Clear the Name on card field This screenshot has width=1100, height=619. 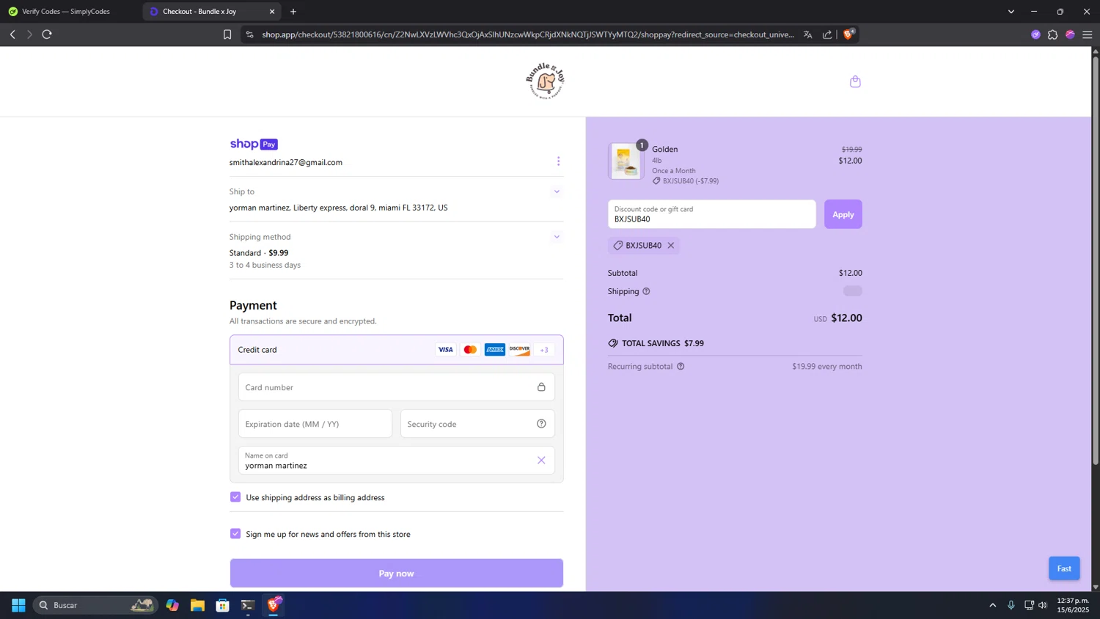point(541,461)
